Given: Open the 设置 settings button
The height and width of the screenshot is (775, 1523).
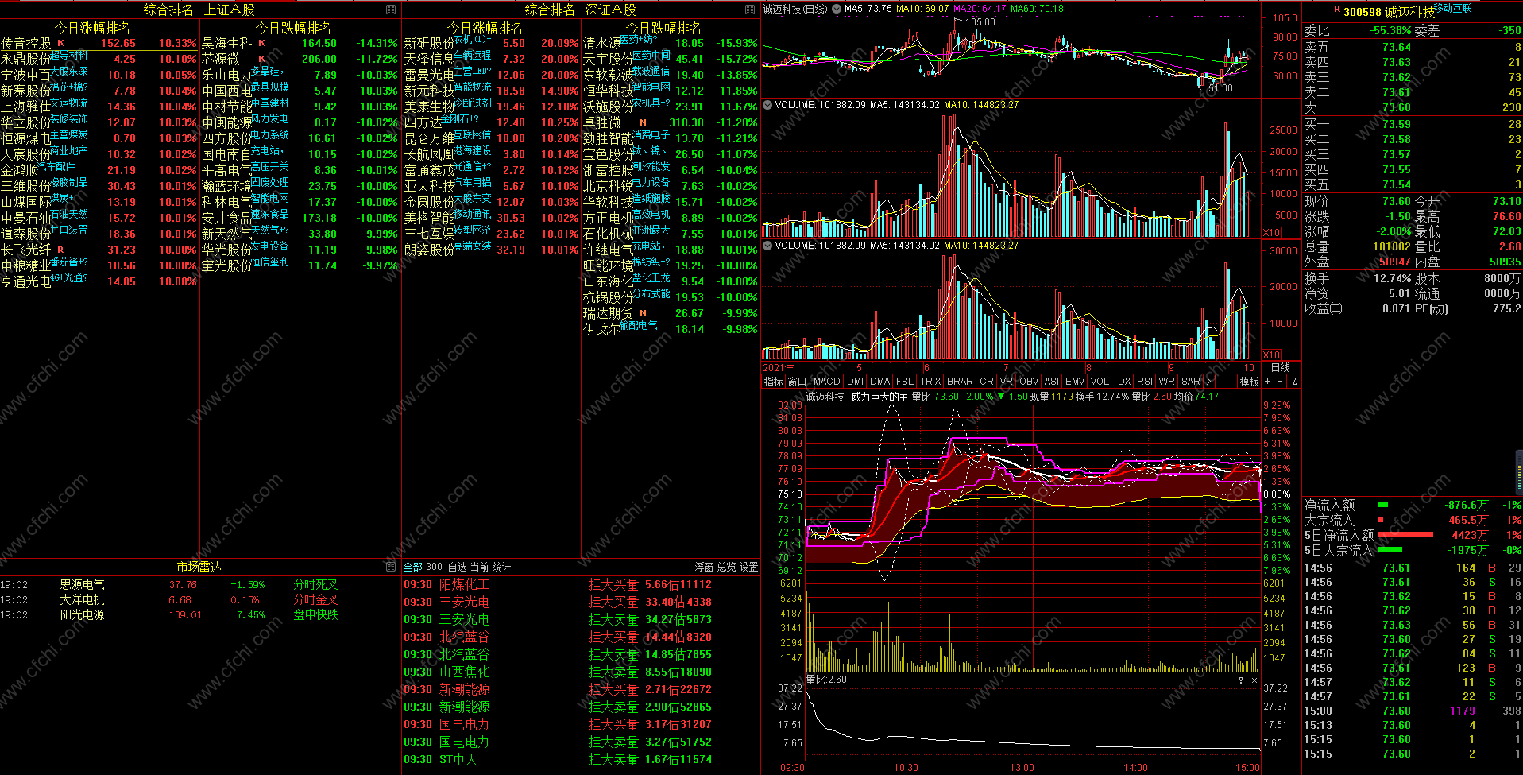Looking at the screenshot, I should point(748,567).
